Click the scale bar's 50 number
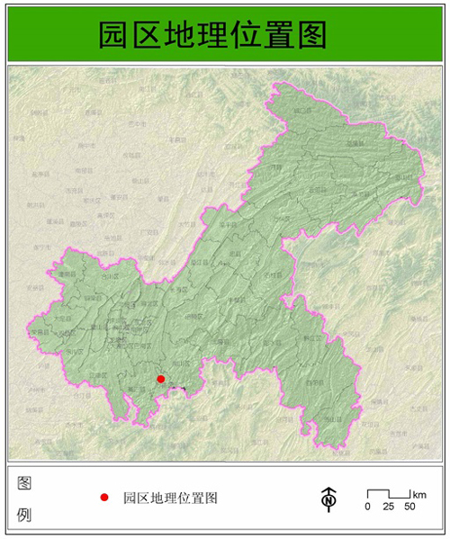This screenshot has width=450, height=539. click(x=409, y=507)
